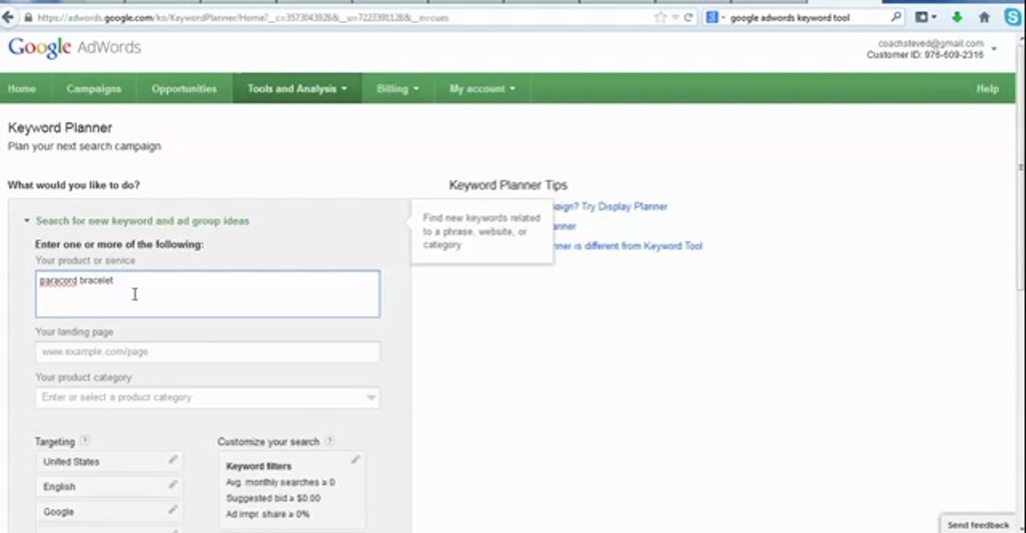Open the account dropdown arrow beside the customer ID

(994, 50)
